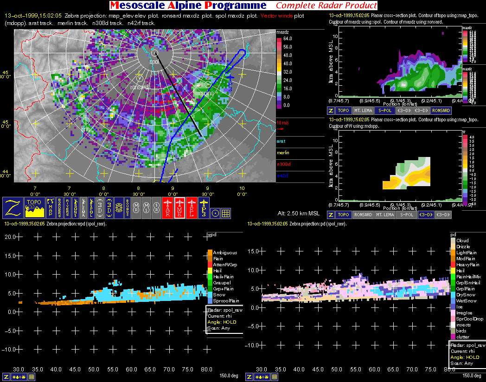The image size is (486, 382).
Task: Click the large Zebra Z icon in main toolbar
Action: [x=13, y=207]
